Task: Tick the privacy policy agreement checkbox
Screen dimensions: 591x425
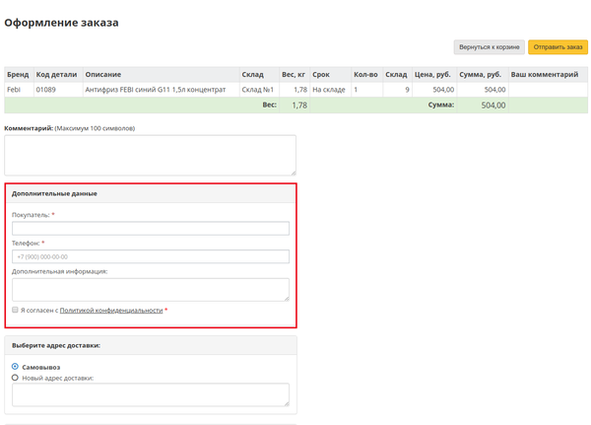Action: click(16, 310)
